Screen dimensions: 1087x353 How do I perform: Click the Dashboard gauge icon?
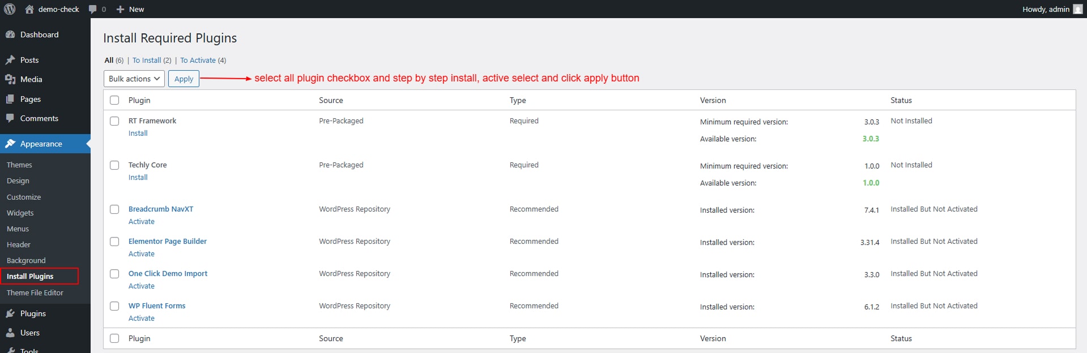(x=10, y=35)
